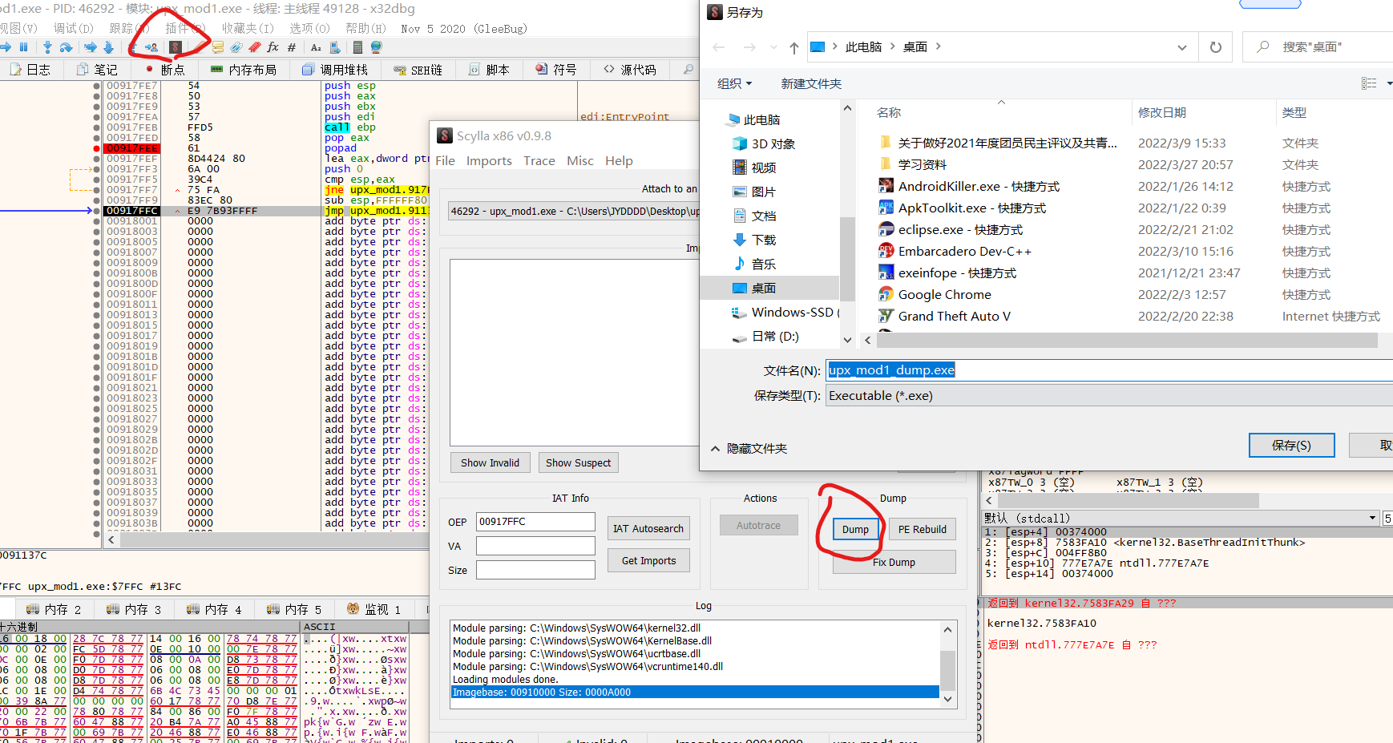Open the Functions fx icon
The height and width of the screenshot is (743, 1393).
273,47
